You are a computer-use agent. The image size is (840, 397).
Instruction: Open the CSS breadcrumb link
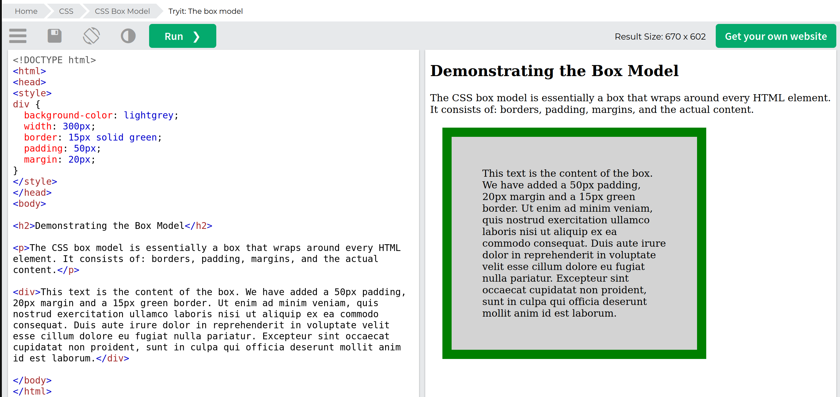(66, 11)
